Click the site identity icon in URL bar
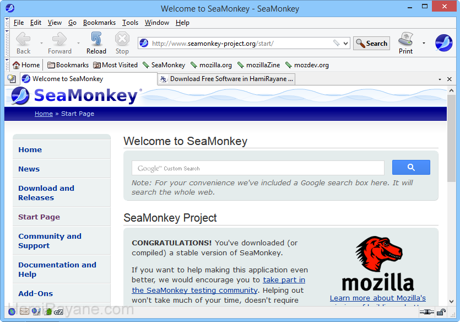 point(144,43)
